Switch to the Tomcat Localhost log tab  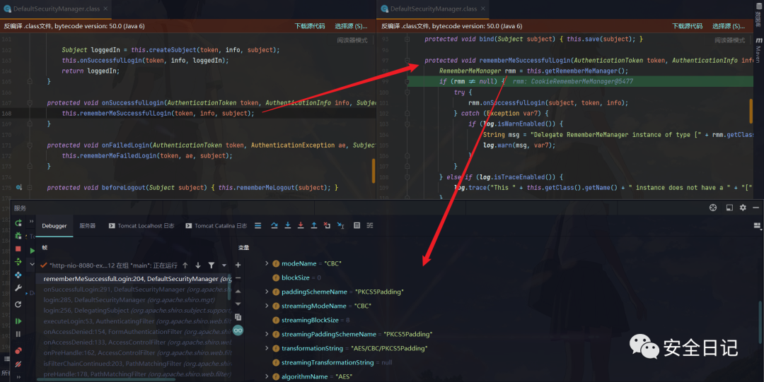tap(141, 226)
